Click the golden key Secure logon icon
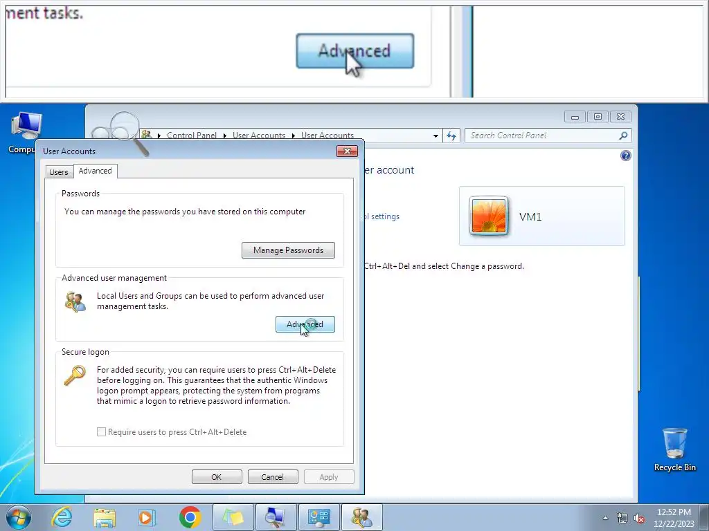 click(75, 375)
